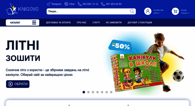Call phone number 067 459 44 89

coord(111,4)
